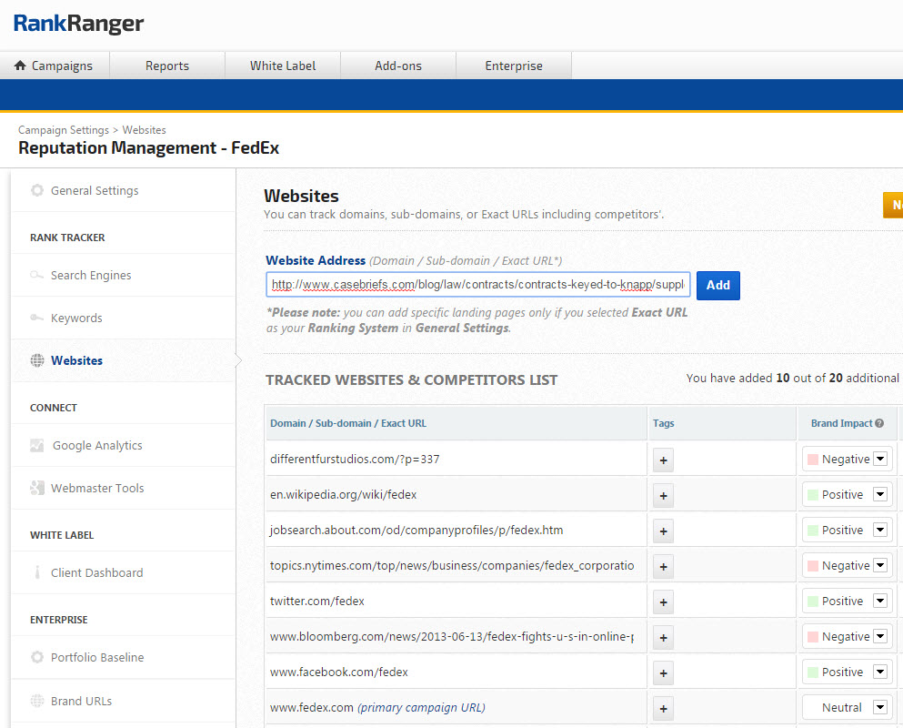
Task: Select Enterprise in the top navigation
Action: point(513,66)
